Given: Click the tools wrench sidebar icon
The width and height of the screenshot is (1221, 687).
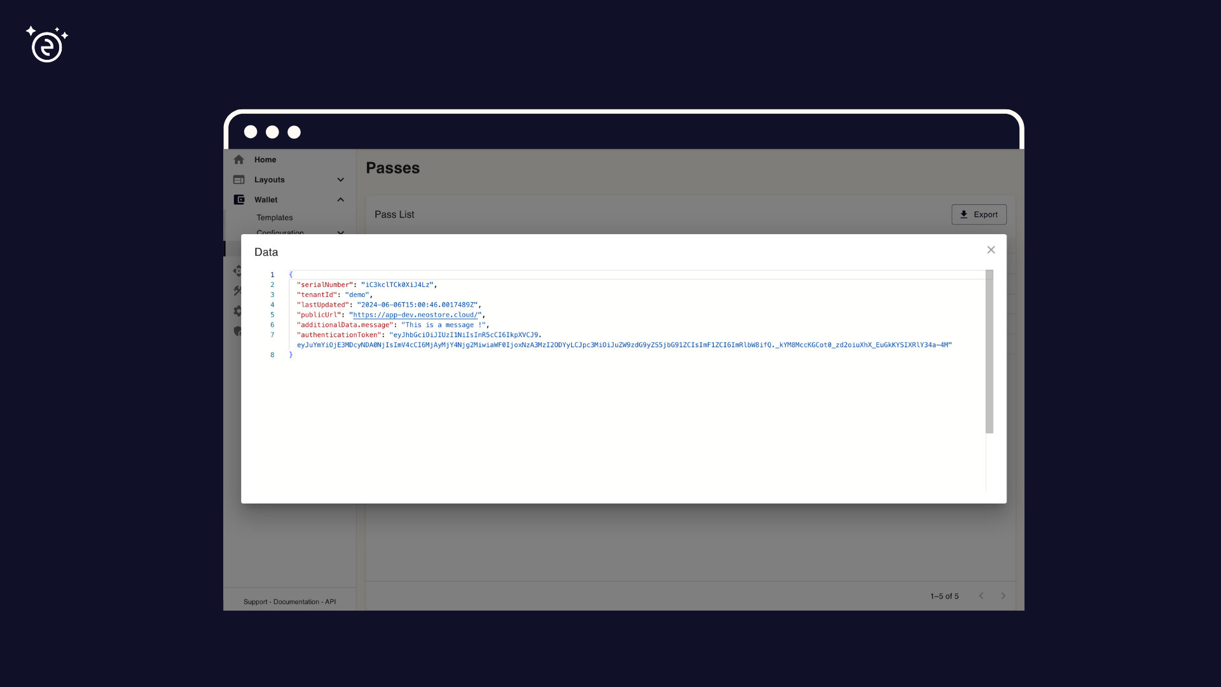Looking at the screenshot, I should (x=237, y=291).
